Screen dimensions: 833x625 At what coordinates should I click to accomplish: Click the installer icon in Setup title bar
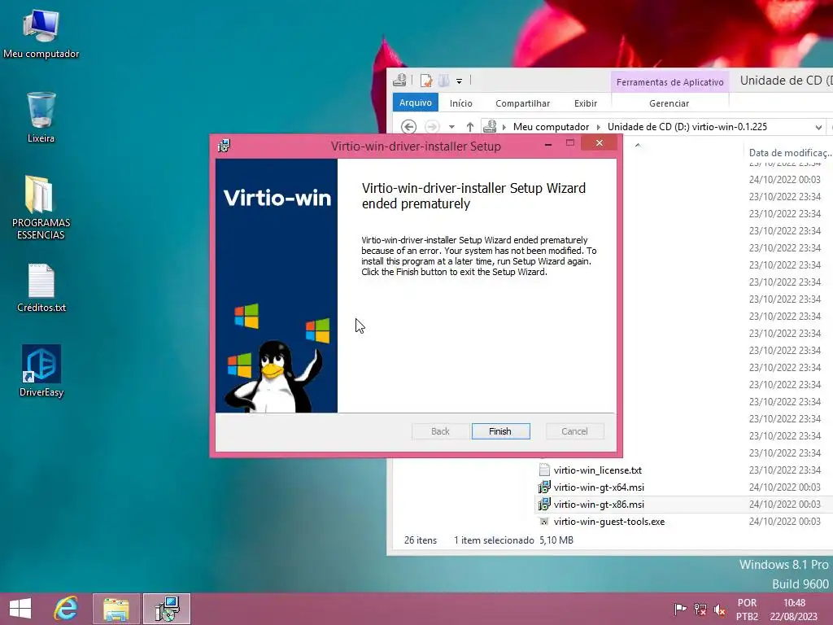pos(224,146)
